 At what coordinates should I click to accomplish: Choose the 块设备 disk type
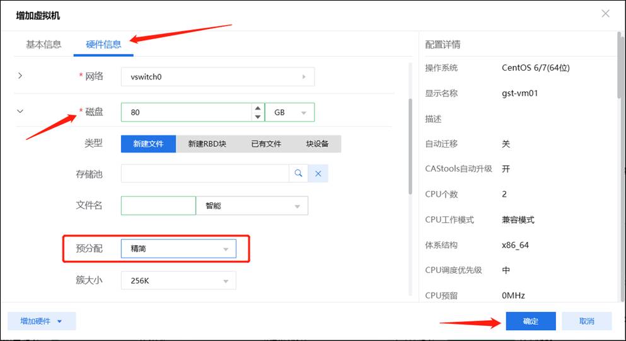point(317,144)
